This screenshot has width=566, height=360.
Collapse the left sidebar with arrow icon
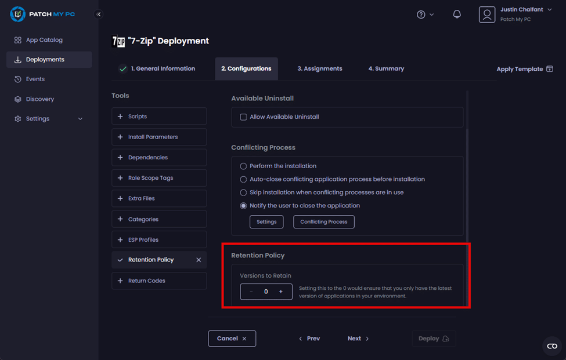pyautogui.click(x=99, y=14)
